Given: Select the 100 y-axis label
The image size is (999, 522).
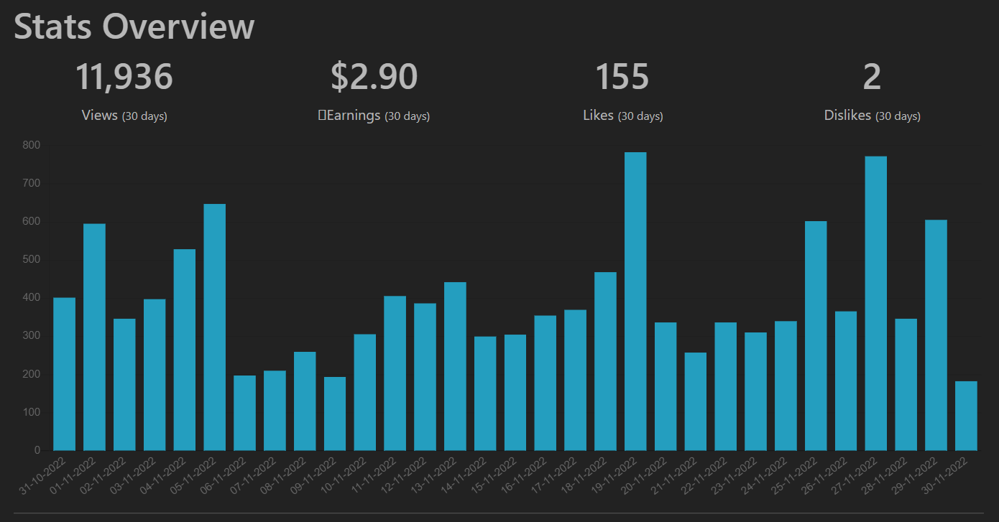Looking at the screenshot, I should point(32,412).
